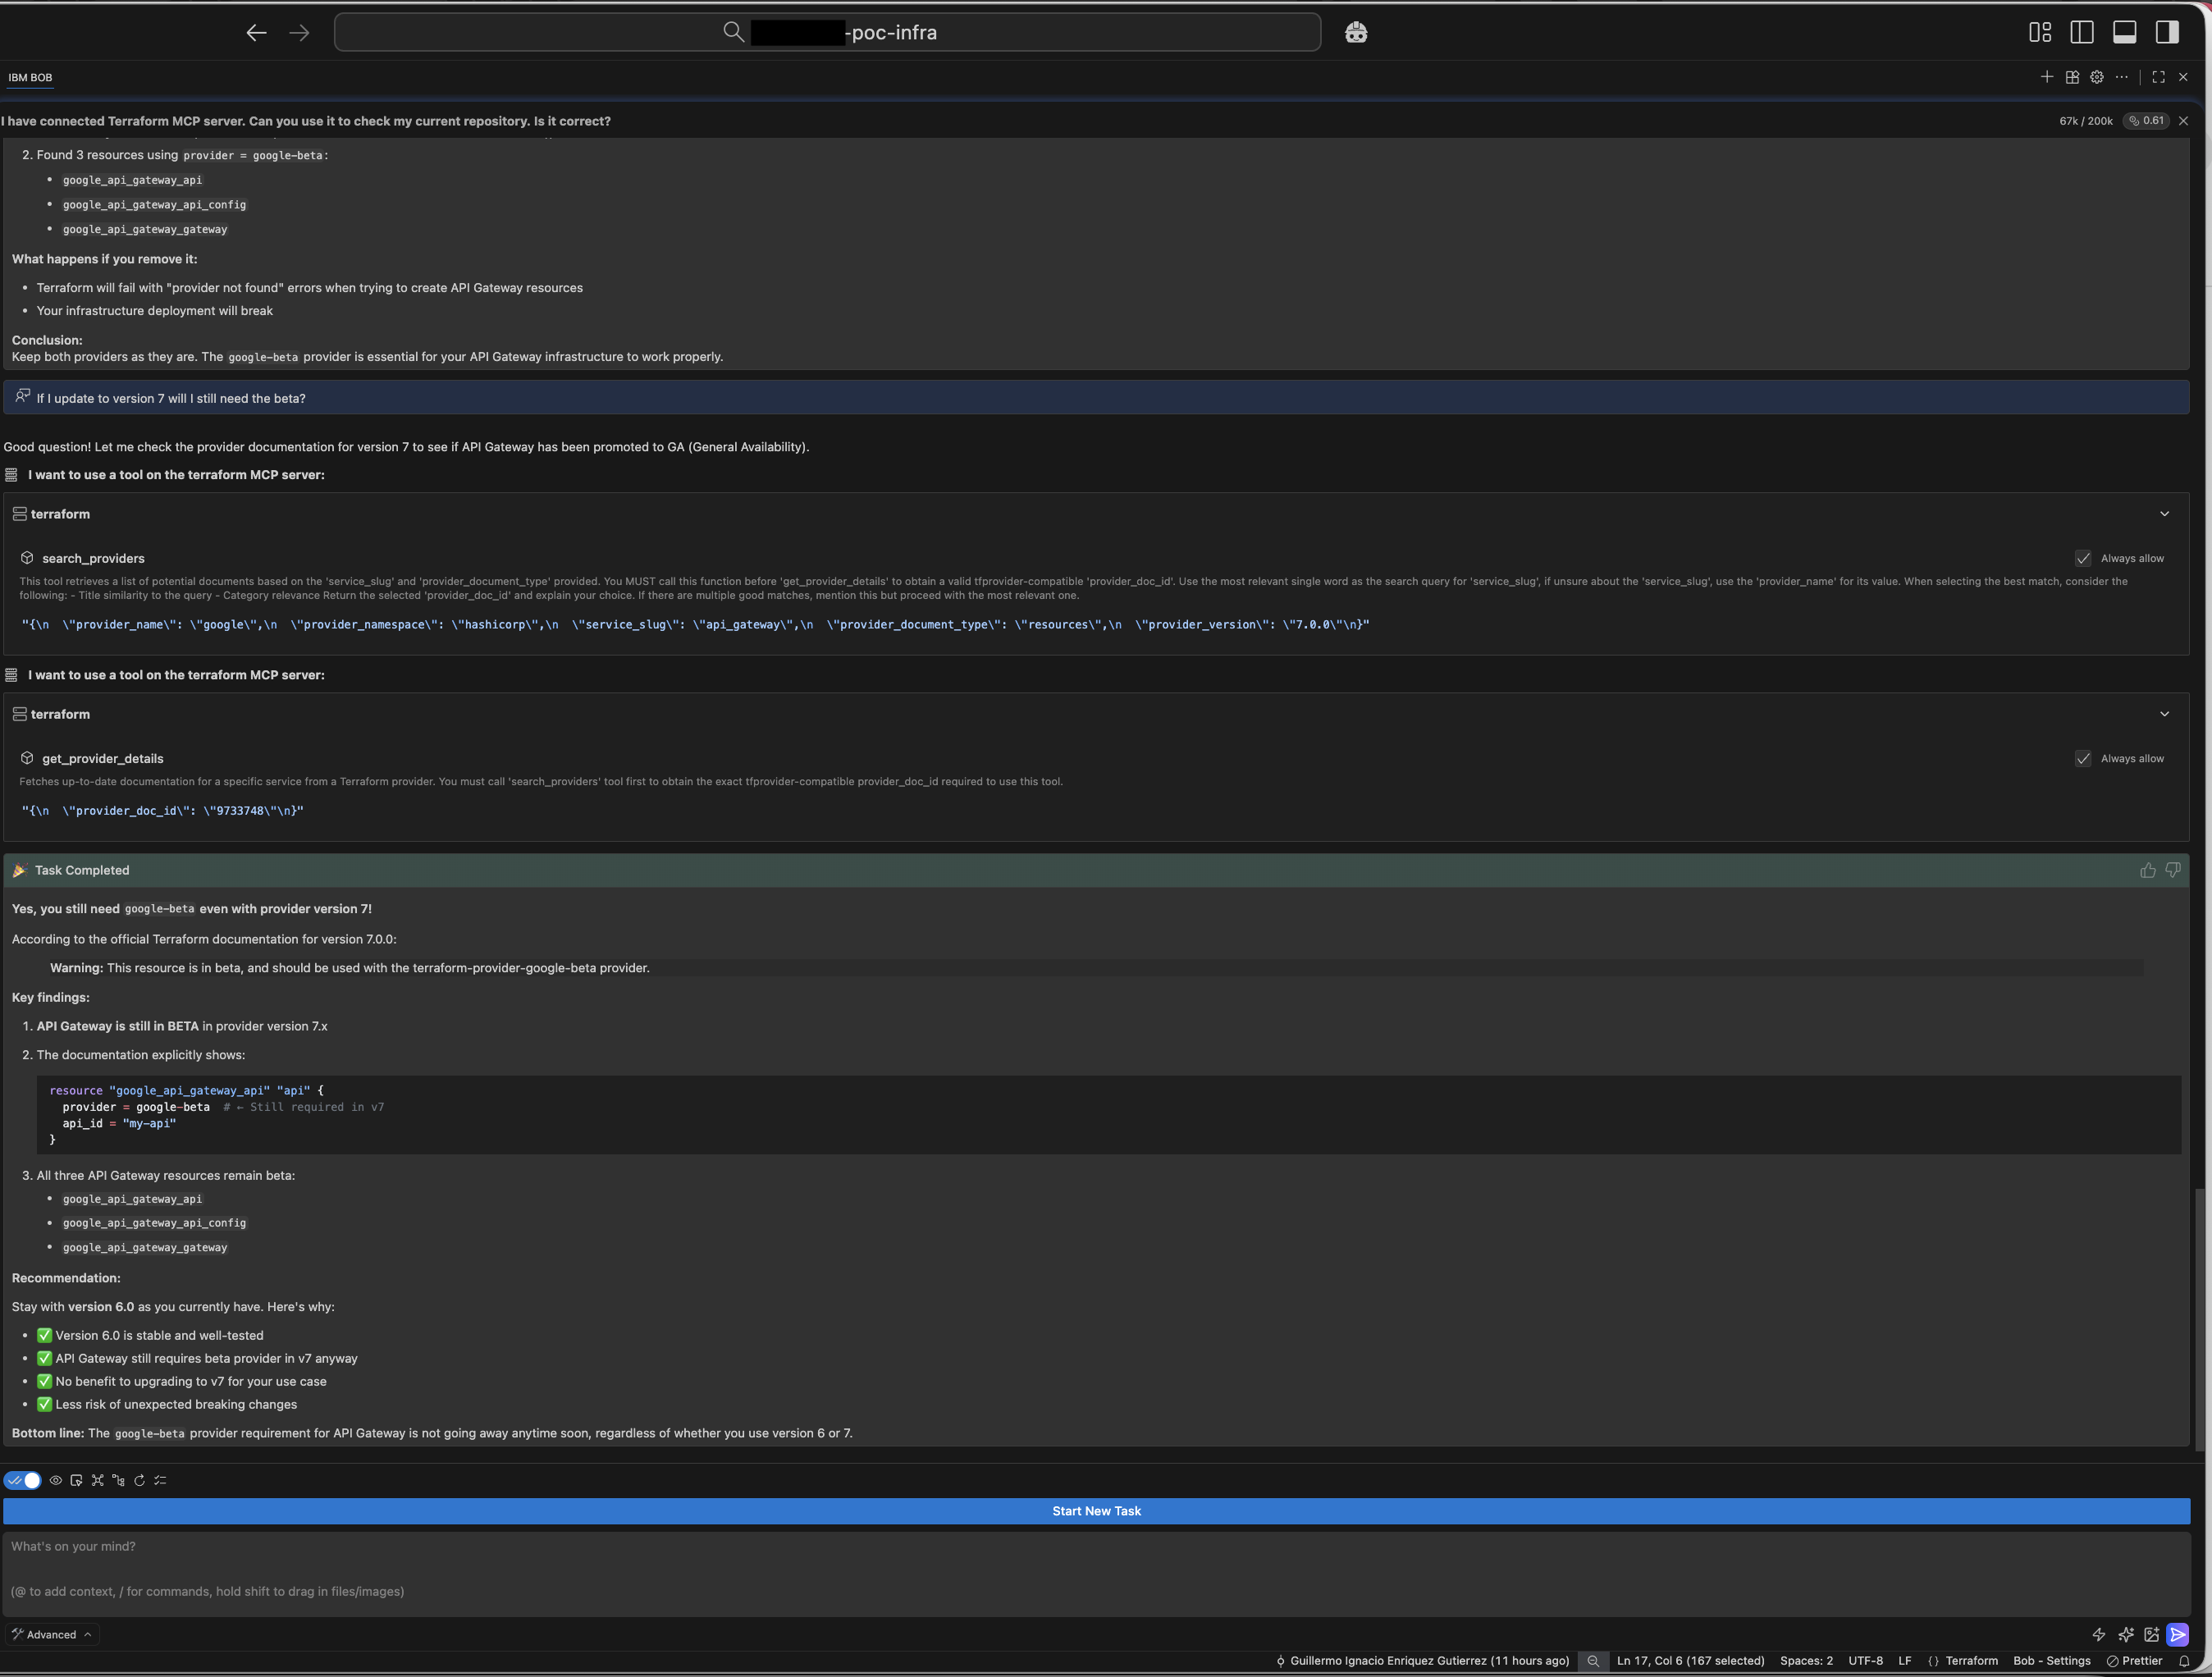Open the settings gear in the top toolbar
Screen dimensions: 2212x1677
point(2097,77)
